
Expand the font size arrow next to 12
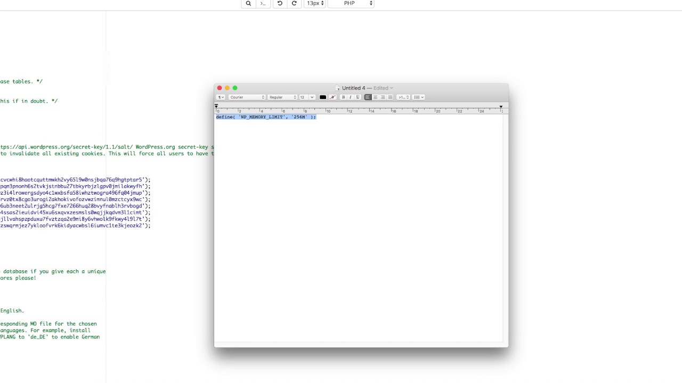click(312, 97)
